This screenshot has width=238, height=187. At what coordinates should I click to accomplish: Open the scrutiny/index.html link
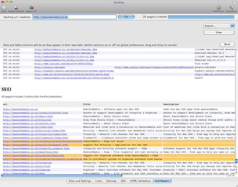tap(34, 131)
